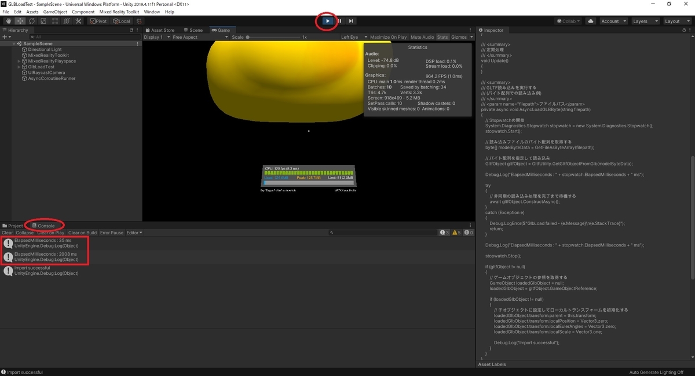
Task: Open the Gizmos dropdown arrow
Action: (470, 37)
